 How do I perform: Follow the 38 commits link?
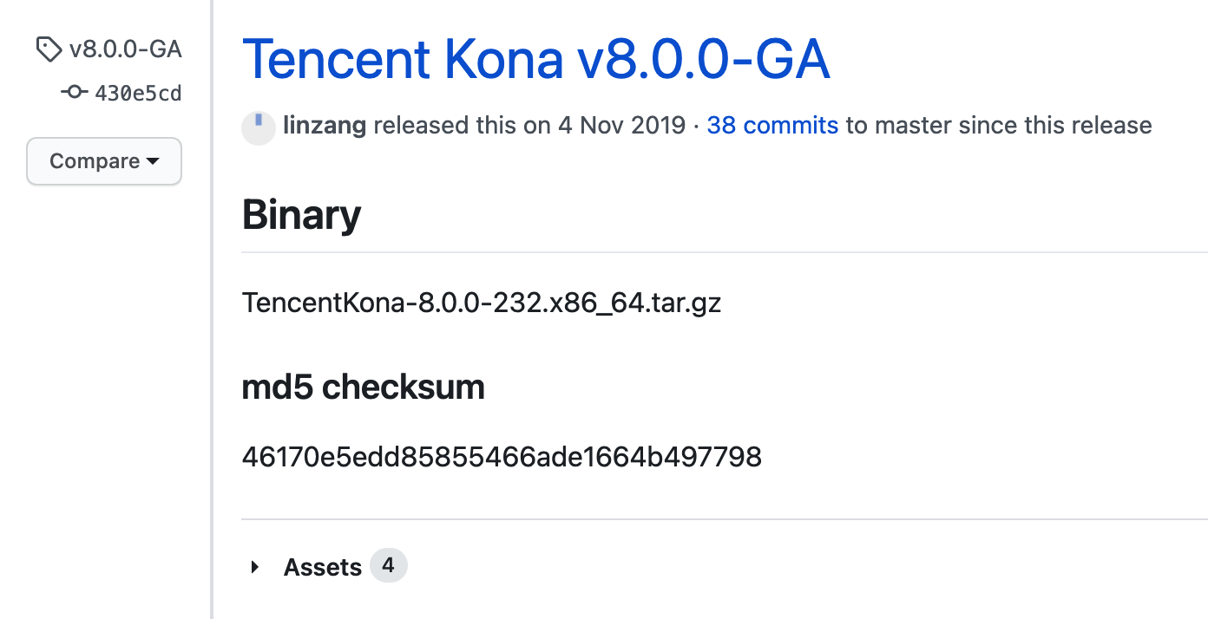coord(771,126)
